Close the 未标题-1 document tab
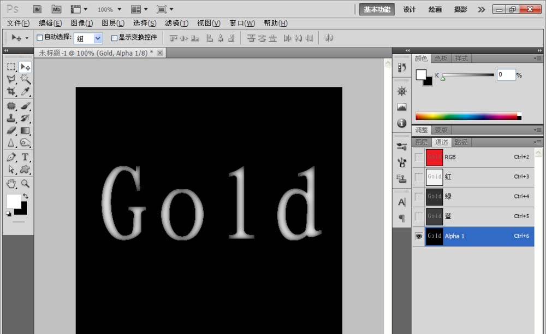Viewport: 546px width, 334px height. click(x=160, y=53)
